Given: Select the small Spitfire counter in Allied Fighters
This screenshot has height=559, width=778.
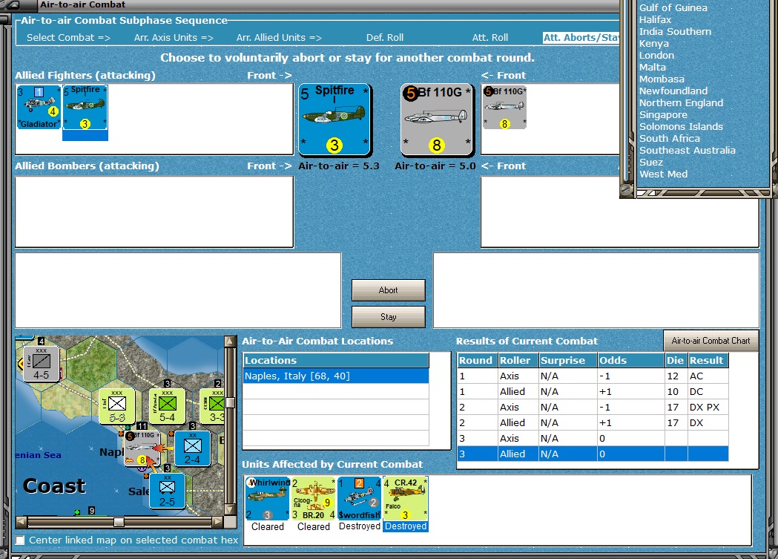Looking at the screenshot, I should [85, 107].
